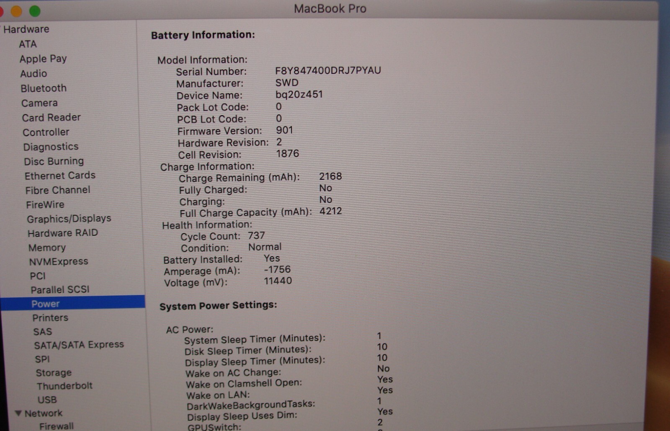Open Firewall under Network
The width and height of the screenshot is (670, 431).
pyautogui.click(x=57, y=426)
